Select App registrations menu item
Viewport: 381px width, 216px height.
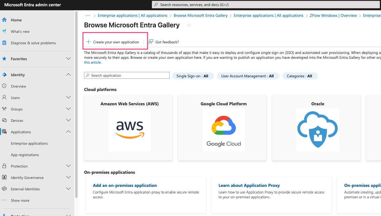coord(25,155)
